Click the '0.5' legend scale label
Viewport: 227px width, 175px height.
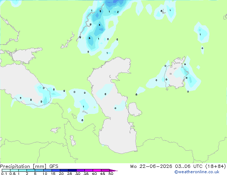point(13,174)
